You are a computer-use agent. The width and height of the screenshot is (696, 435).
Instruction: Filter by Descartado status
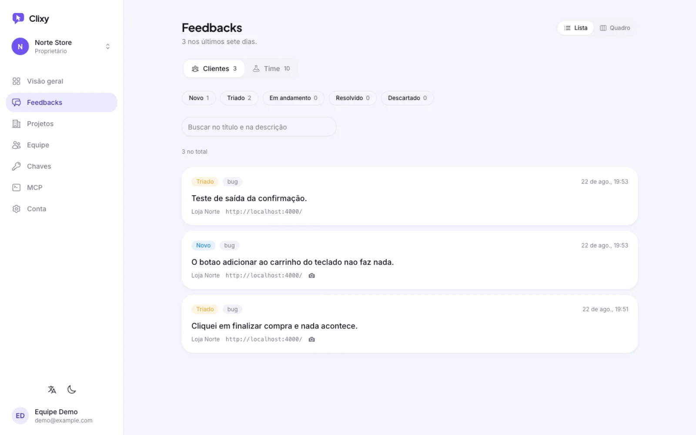(x=408, y=98)
